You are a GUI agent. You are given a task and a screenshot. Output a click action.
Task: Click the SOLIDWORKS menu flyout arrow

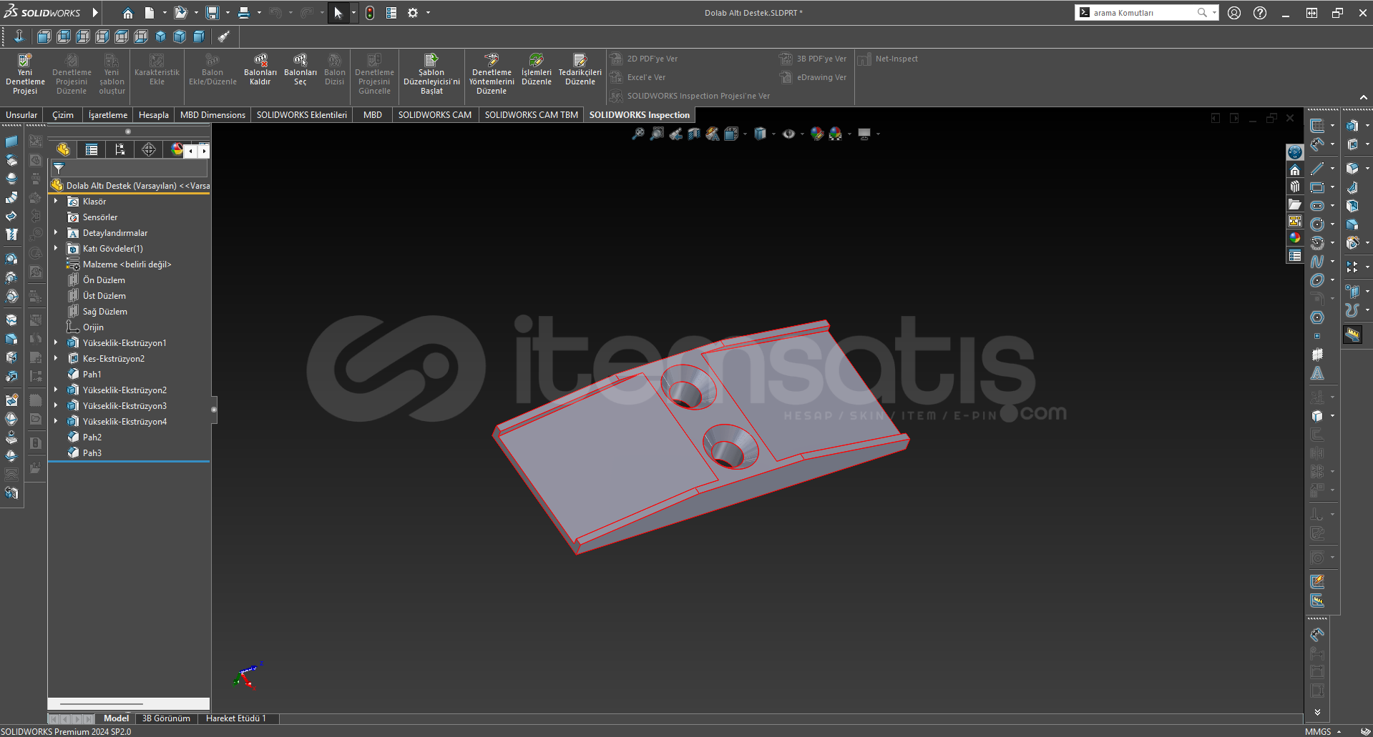coord(95,13)
